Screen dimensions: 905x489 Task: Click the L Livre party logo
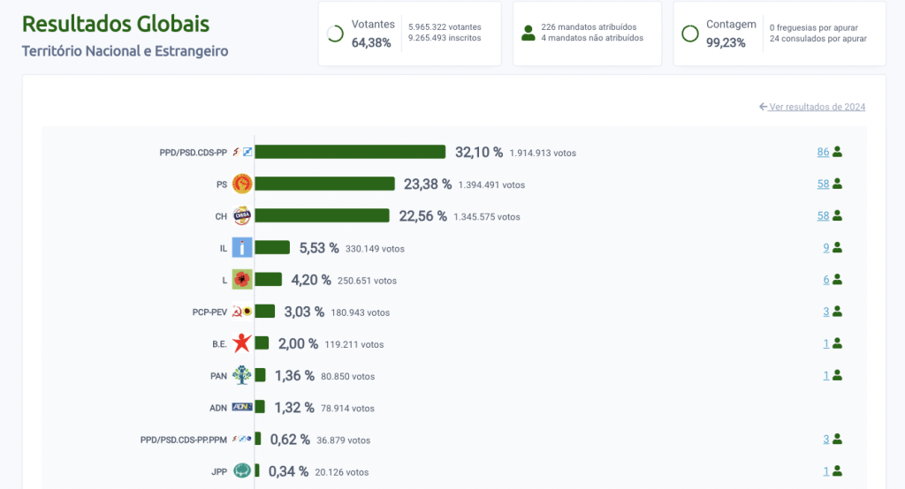241,280
